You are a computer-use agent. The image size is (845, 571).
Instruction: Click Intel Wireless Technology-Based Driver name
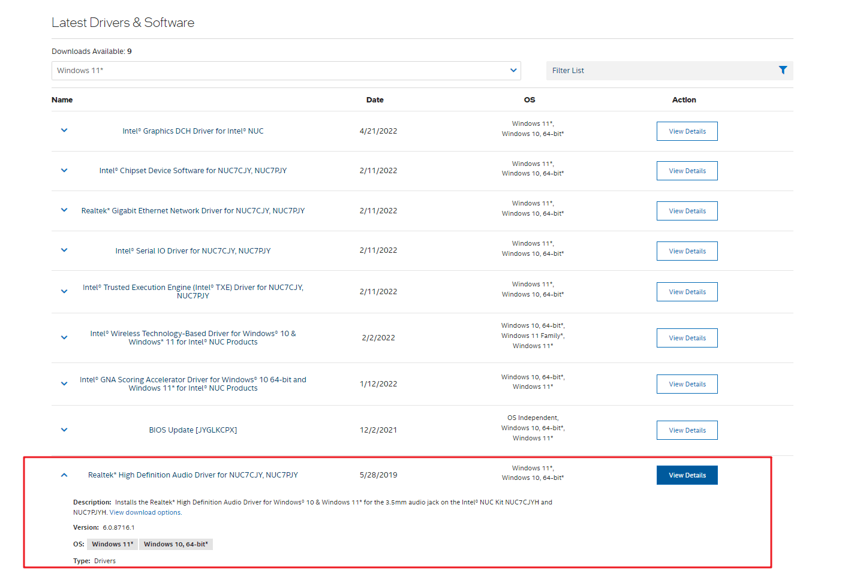point(193,338)
